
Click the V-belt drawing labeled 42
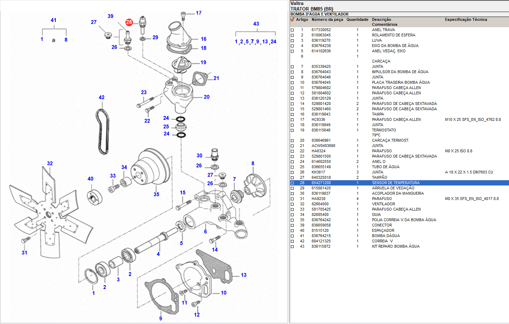point(102,132)
